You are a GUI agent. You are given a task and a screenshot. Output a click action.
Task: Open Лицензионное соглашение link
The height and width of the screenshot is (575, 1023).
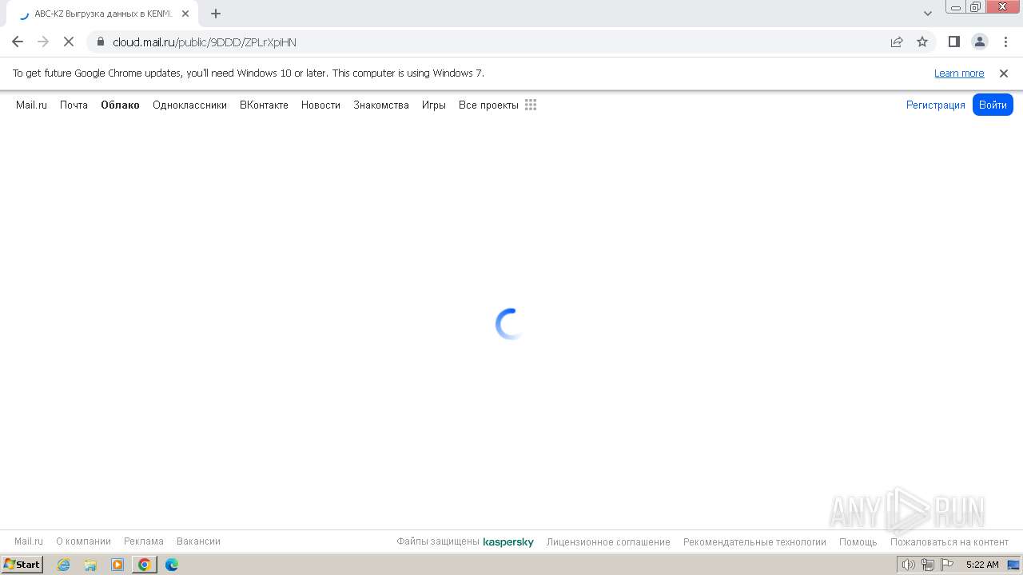[608, 542]
